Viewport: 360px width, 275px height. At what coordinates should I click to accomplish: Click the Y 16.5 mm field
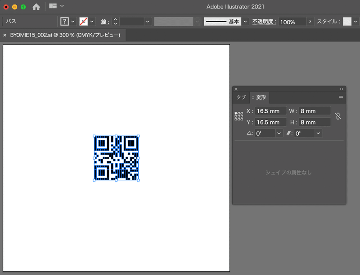[x=271, y=122]
